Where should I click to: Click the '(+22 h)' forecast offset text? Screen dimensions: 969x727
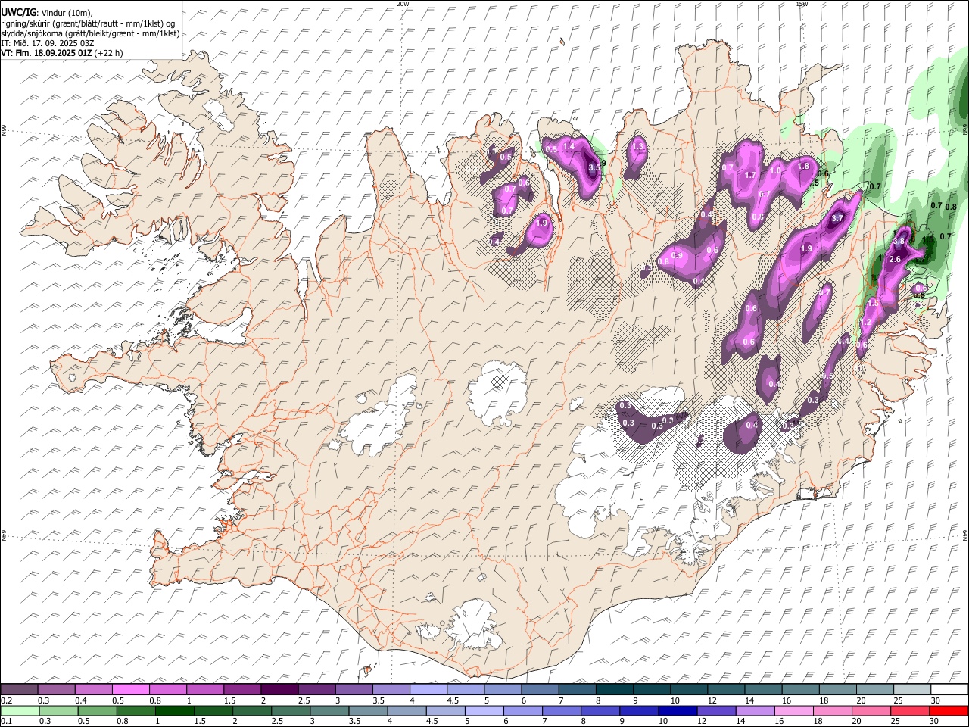point(109,53)
